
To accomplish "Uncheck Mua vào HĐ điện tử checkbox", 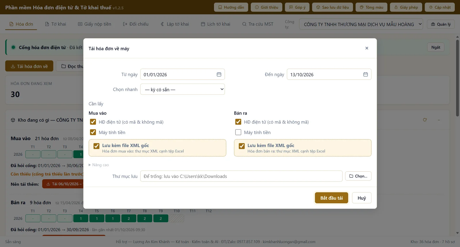I will point(93,122).
